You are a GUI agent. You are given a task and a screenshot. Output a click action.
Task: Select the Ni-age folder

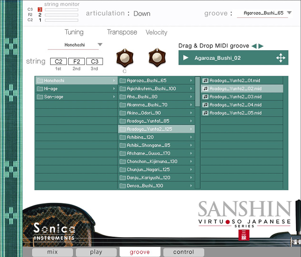pos(76,89)
